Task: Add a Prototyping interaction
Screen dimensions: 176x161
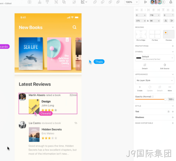Action: (x=173, y=46)
